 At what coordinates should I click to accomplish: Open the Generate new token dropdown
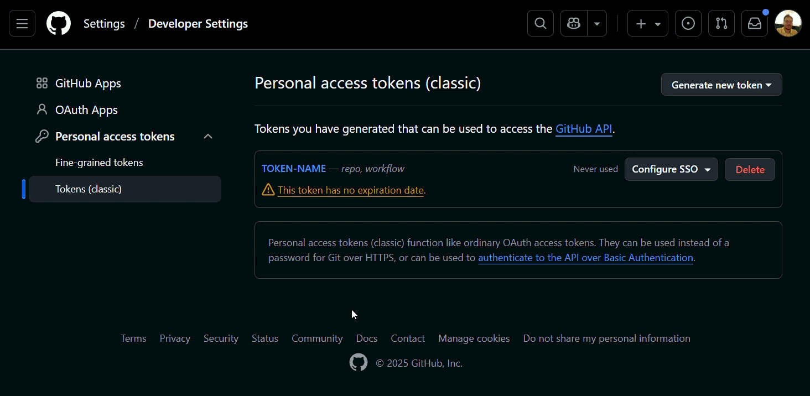(721, 84)
